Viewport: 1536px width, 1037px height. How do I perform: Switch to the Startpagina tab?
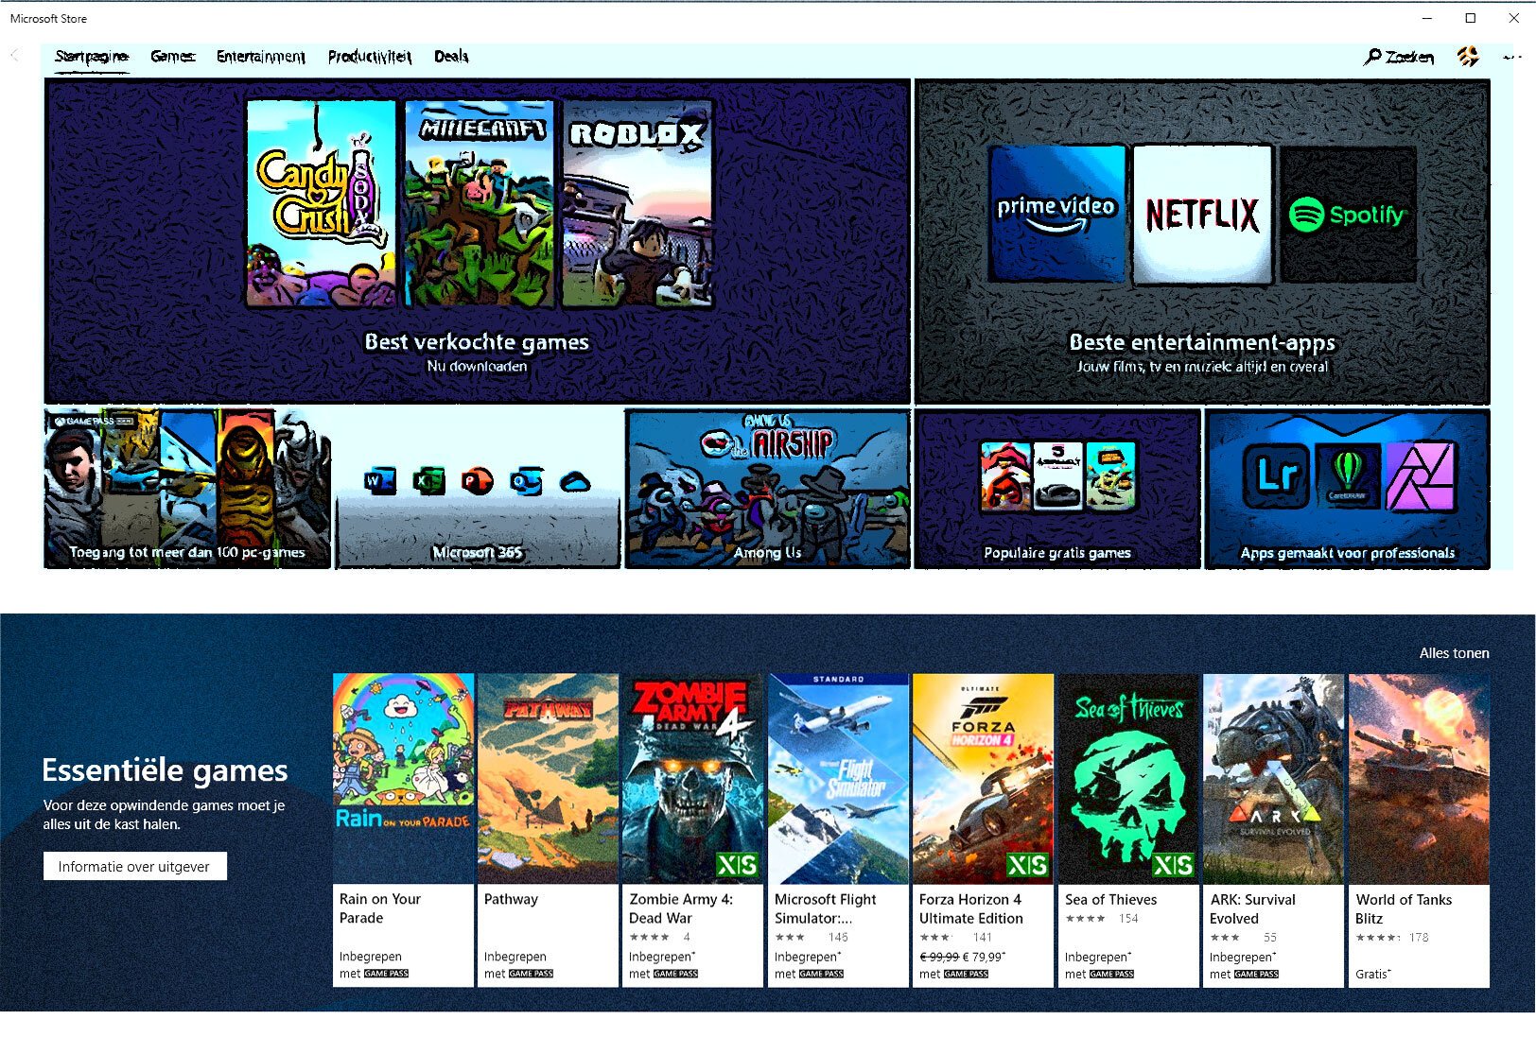(91, 57)
